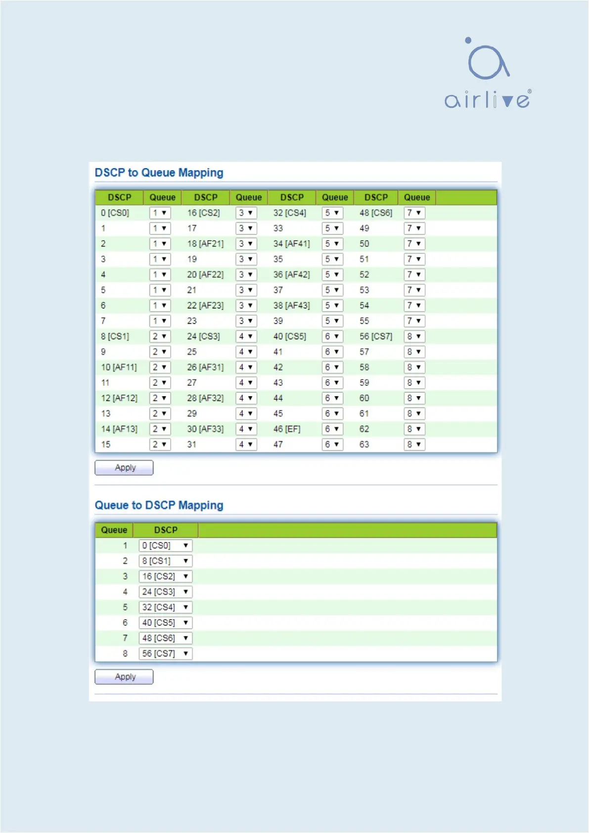Open queue dropdown for DSCP 38 [AF43]

click(x=332, y=306)
